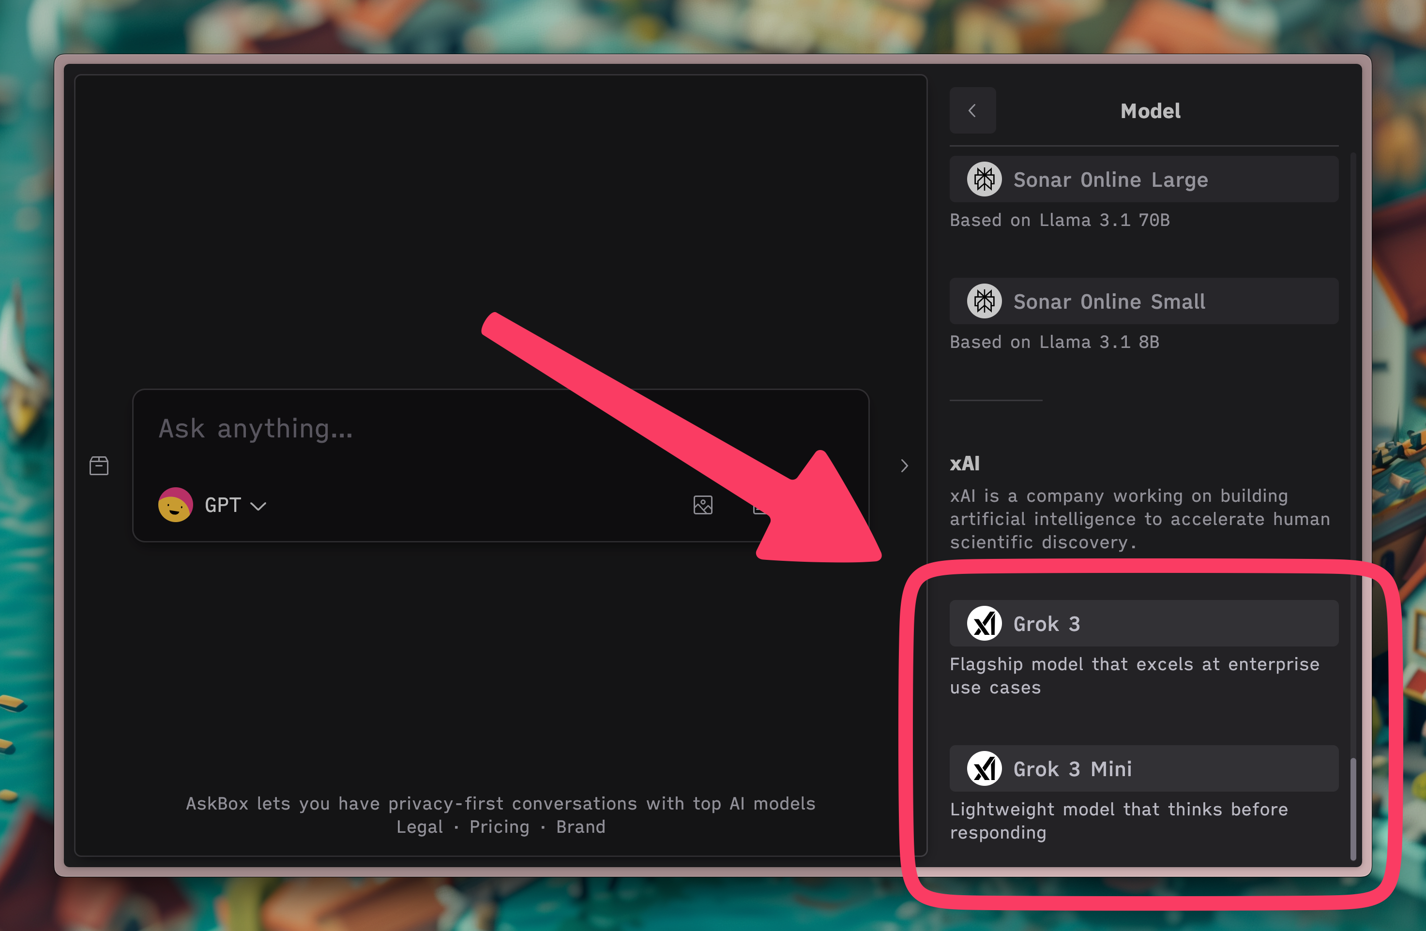This screenshot has height=931, width=1426.
Task: Click the Sonar Online Large logo icon
Action: (x=984, y=179)
